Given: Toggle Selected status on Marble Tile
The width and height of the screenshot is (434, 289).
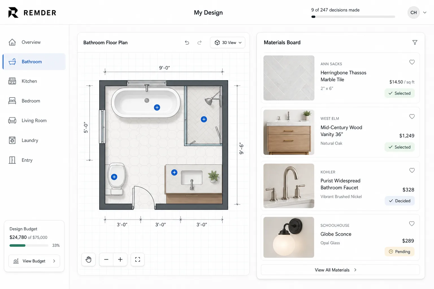Looking at the screenshot, I should click(x=400, y=93).
